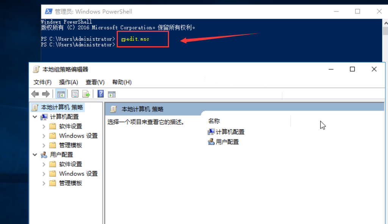Click the 本地计算机 策略 root node icon
The image size is (388, 224).
point(35,107)
